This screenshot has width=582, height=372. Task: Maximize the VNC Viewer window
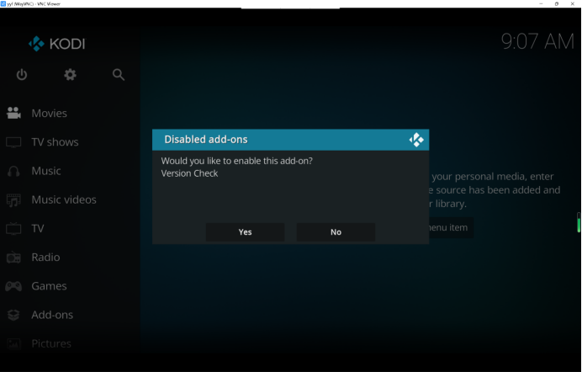(557, 3)
